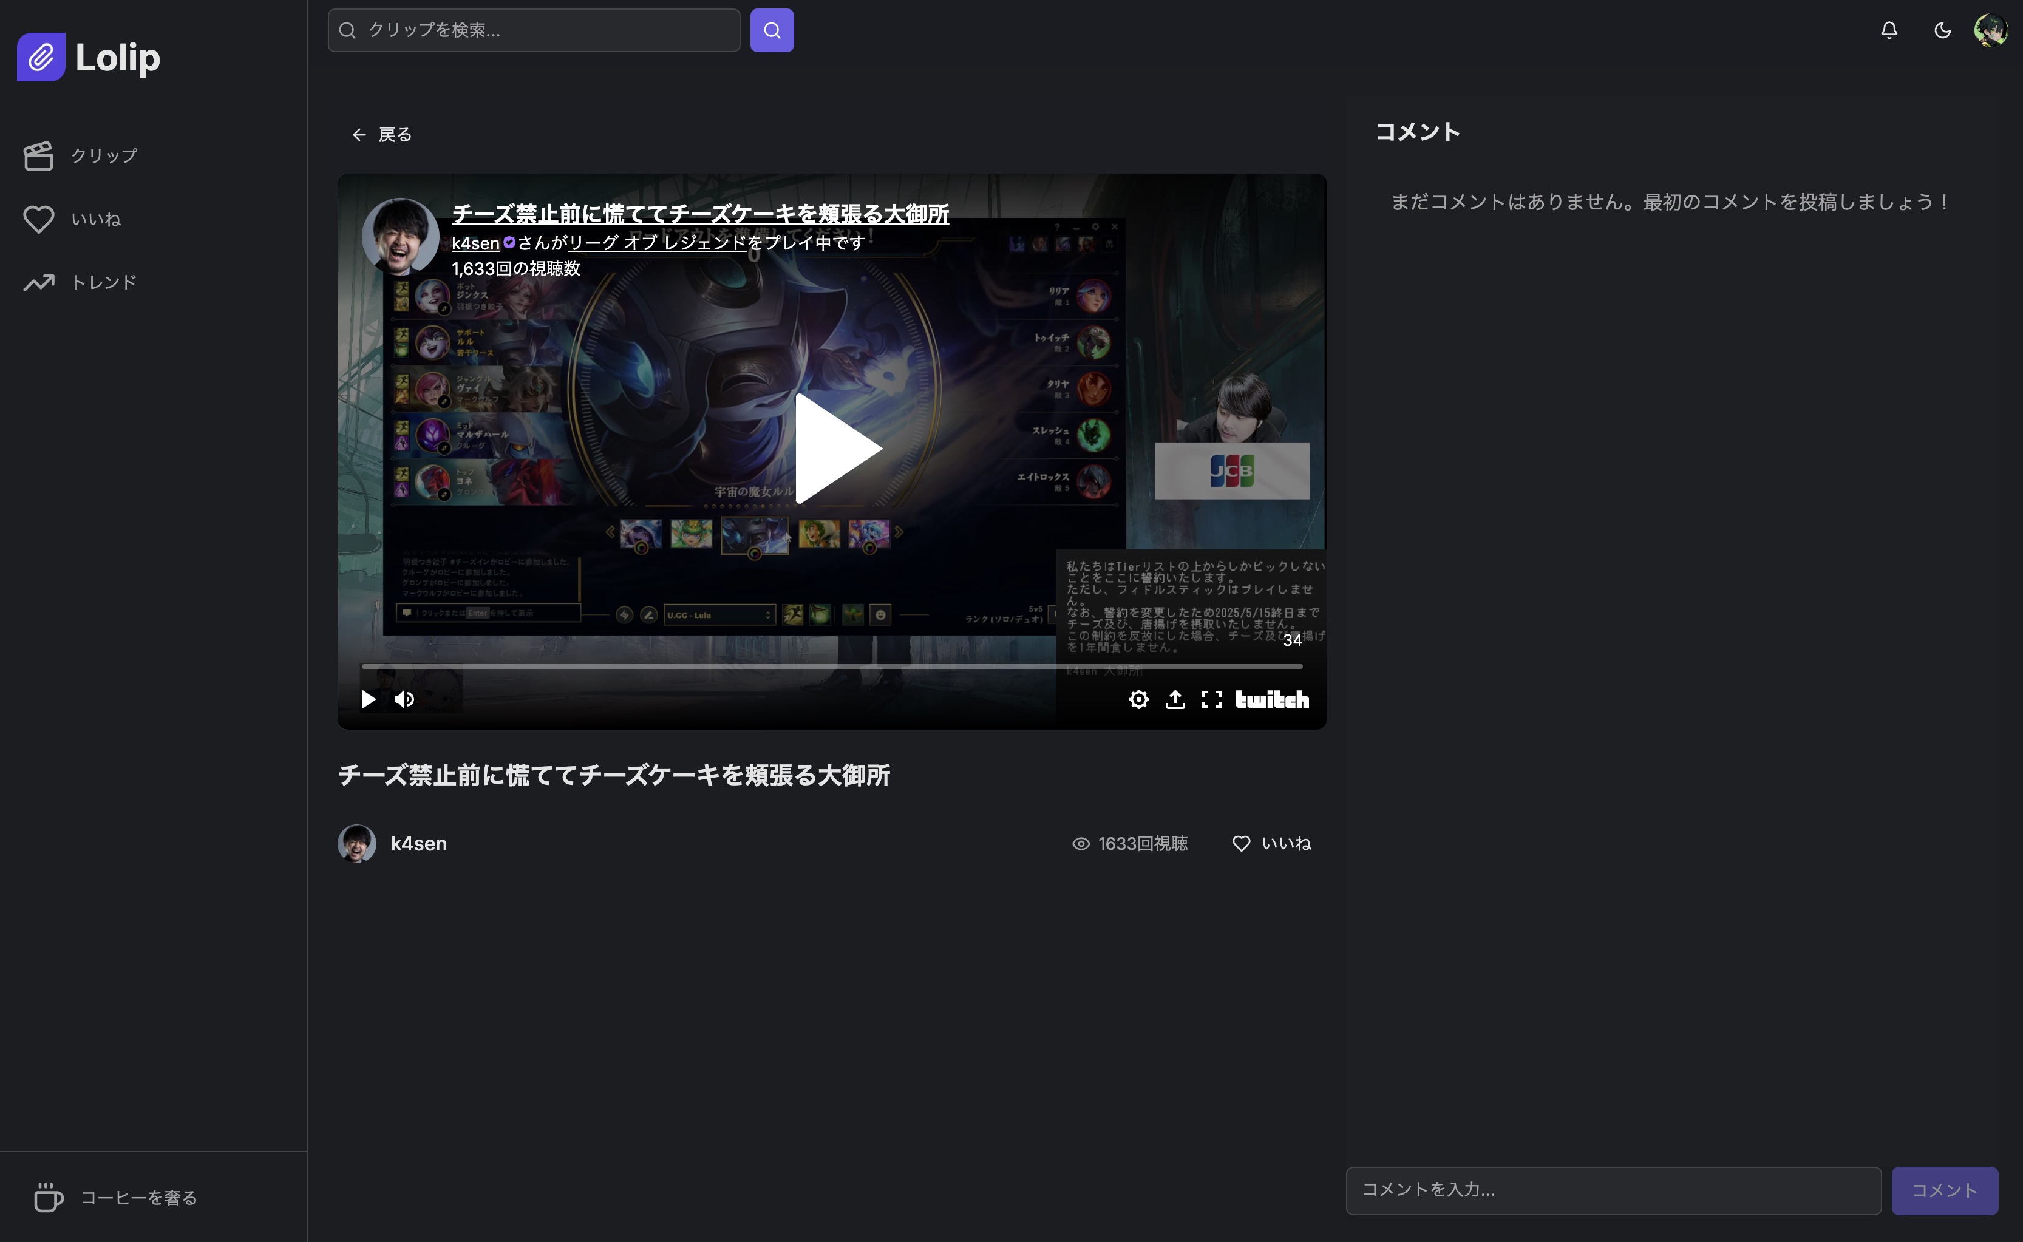
Task: Enter fullscreen mode in the video player
Action: click(1211, 699)
